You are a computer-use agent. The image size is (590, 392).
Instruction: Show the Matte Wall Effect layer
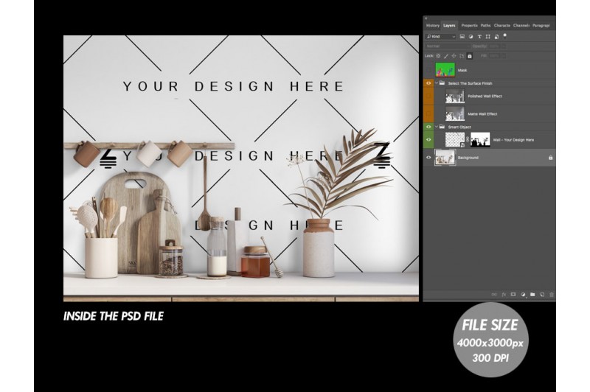(x=428, y=114)
